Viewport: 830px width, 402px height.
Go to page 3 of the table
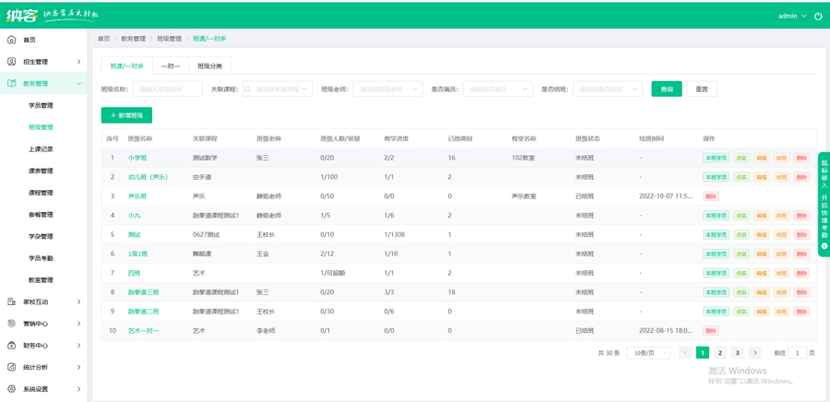[738, 353]
